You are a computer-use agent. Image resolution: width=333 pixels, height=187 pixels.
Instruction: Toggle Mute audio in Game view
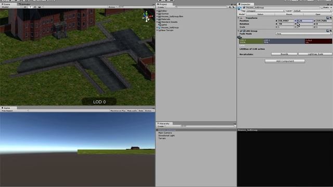pos(132,111)
